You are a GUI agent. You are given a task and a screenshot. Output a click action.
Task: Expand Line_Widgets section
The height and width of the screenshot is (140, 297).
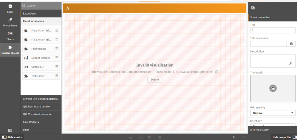click(41, 122)
